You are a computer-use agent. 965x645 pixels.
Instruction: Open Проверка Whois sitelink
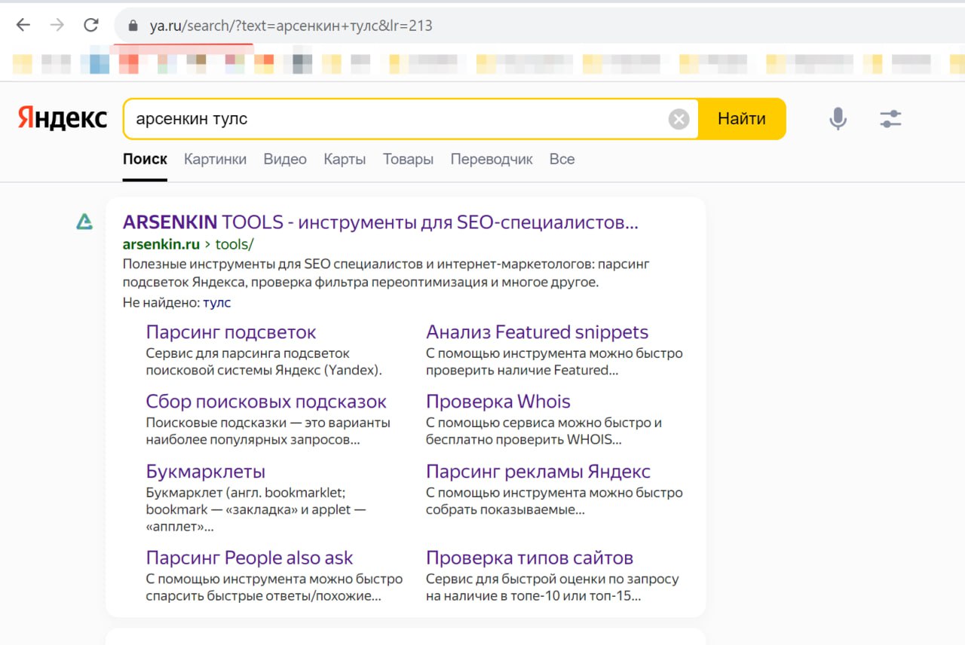click(498, 402)
